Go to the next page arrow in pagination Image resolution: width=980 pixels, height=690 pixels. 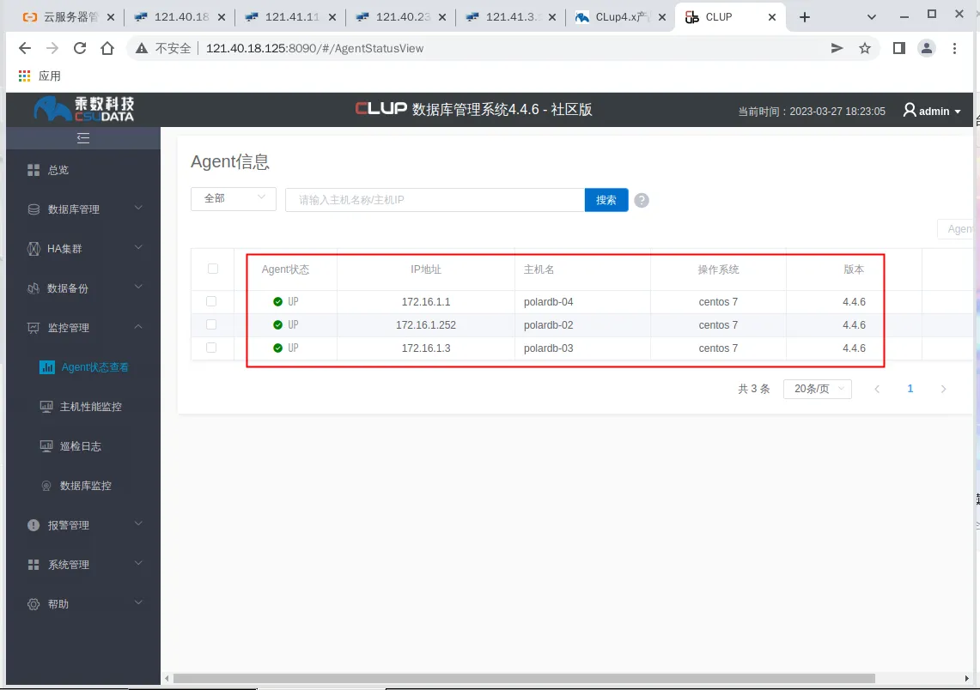(x=943, y=389)
